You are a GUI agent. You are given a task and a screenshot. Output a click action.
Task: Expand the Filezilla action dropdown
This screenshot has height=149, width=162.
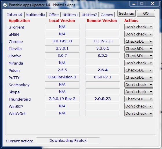coord(139,49)
